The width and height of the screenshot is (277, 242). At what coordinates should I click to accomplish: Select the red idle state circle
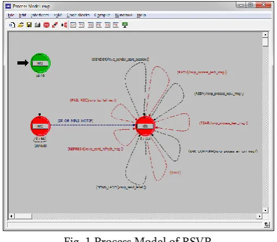[x=145, y=126]
